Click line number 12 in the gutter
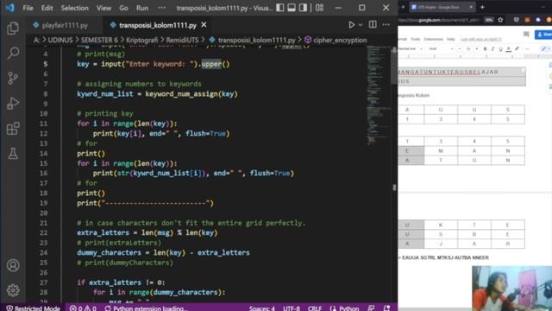This screenshot has height=311, width=552. (x=43, y=133)
